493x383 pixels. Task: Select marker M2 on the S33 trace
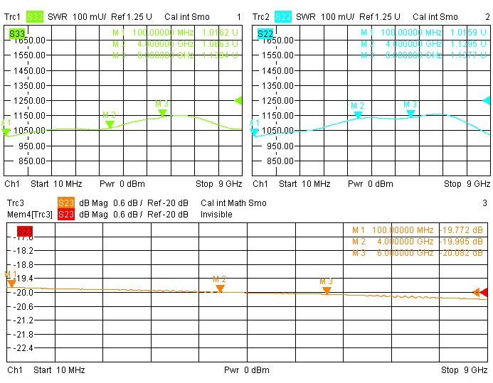point(110,123)
